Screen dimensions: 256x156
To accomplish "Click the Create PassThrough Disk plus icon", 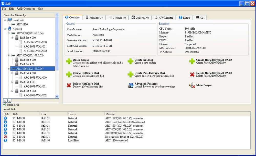I will tap(131, 74).
